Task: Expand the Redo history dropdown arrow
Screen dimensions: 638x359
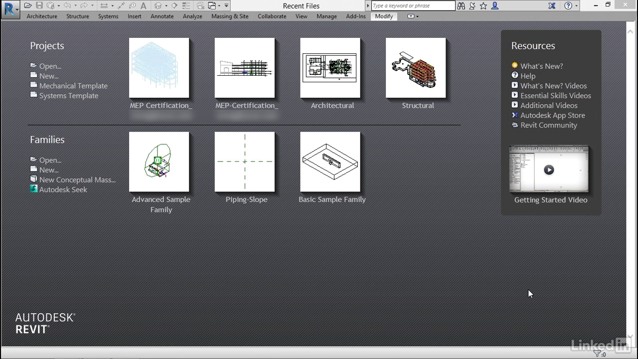Action: tap(92, 5)
